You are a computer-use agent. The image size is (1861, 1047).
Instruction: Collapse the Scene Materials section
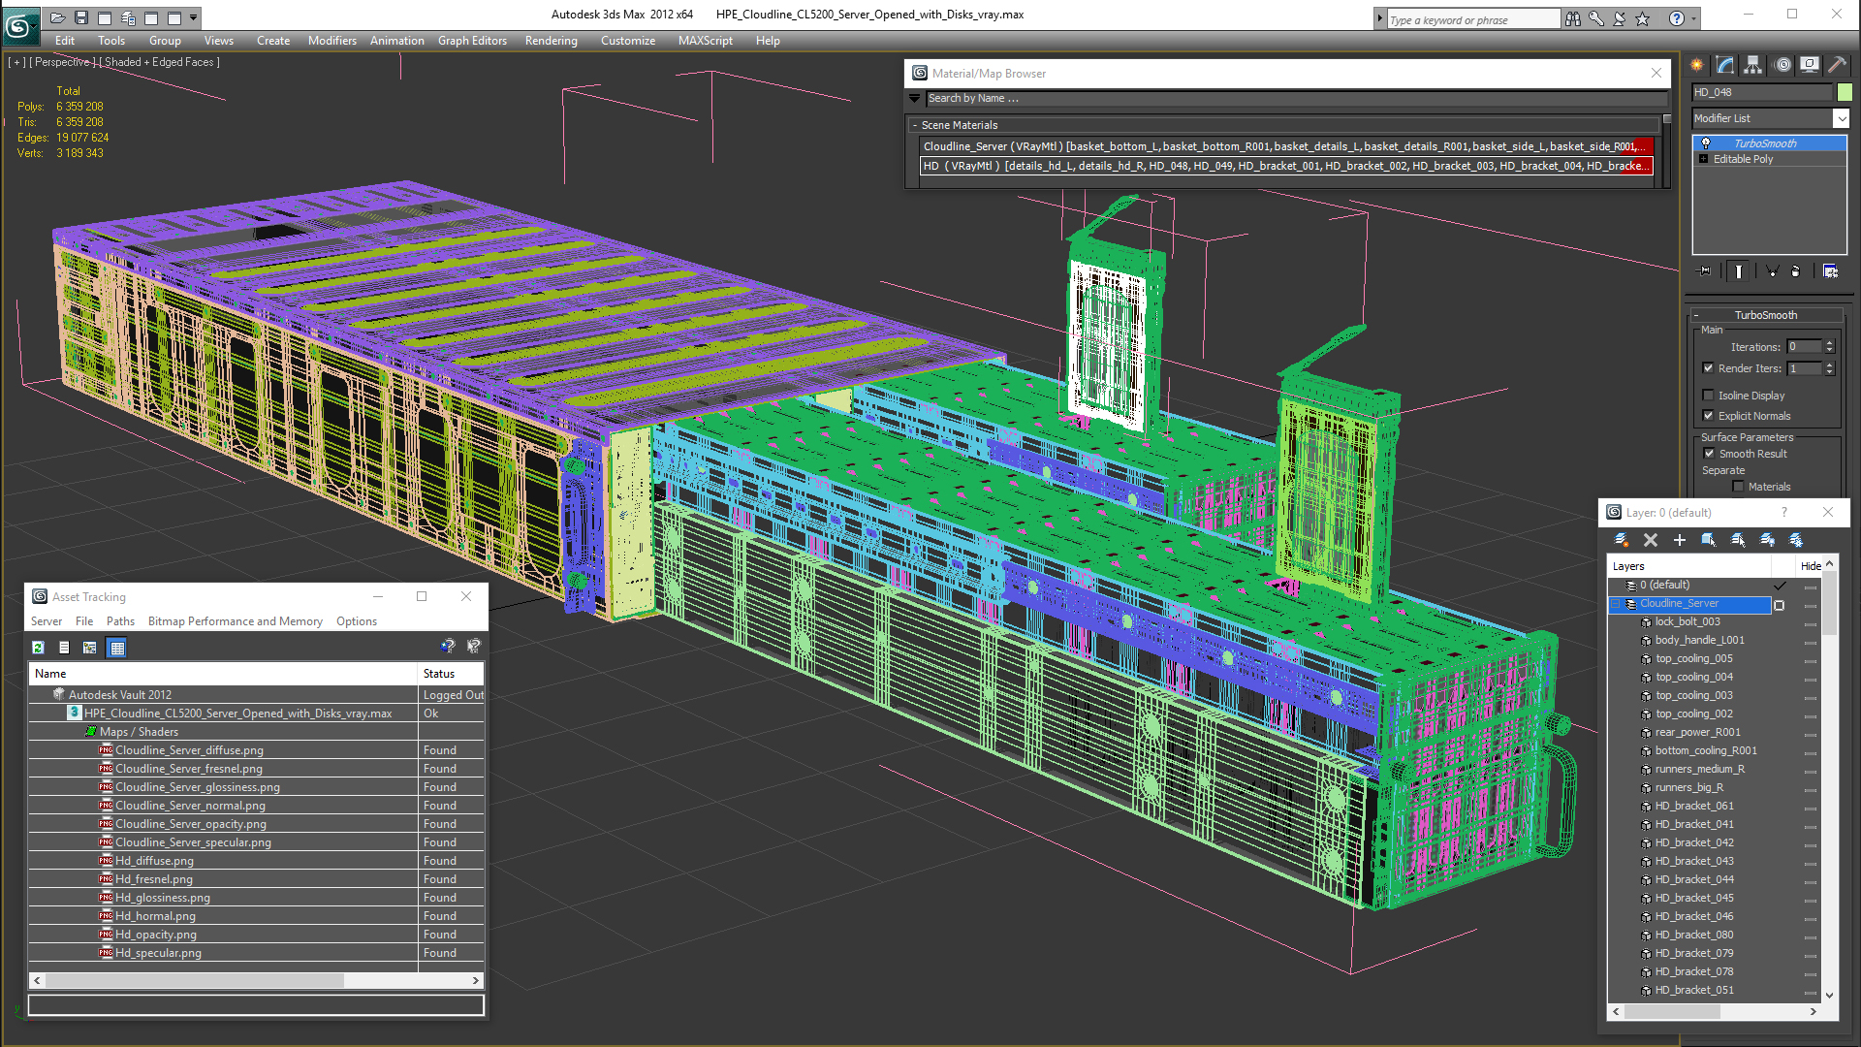click(x=914, y=125)
